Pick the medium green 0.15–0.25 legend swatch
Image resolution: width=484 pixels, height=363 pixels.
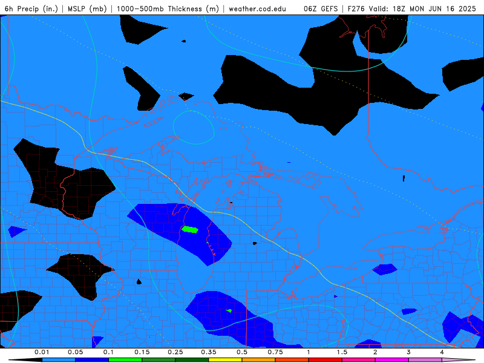coord(159,360)
